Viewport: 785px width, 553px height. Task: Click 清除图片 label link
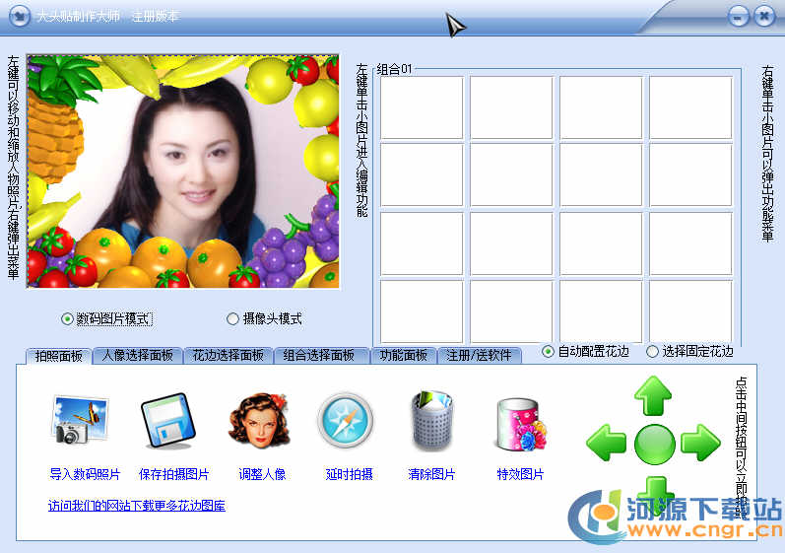[431, 474]
